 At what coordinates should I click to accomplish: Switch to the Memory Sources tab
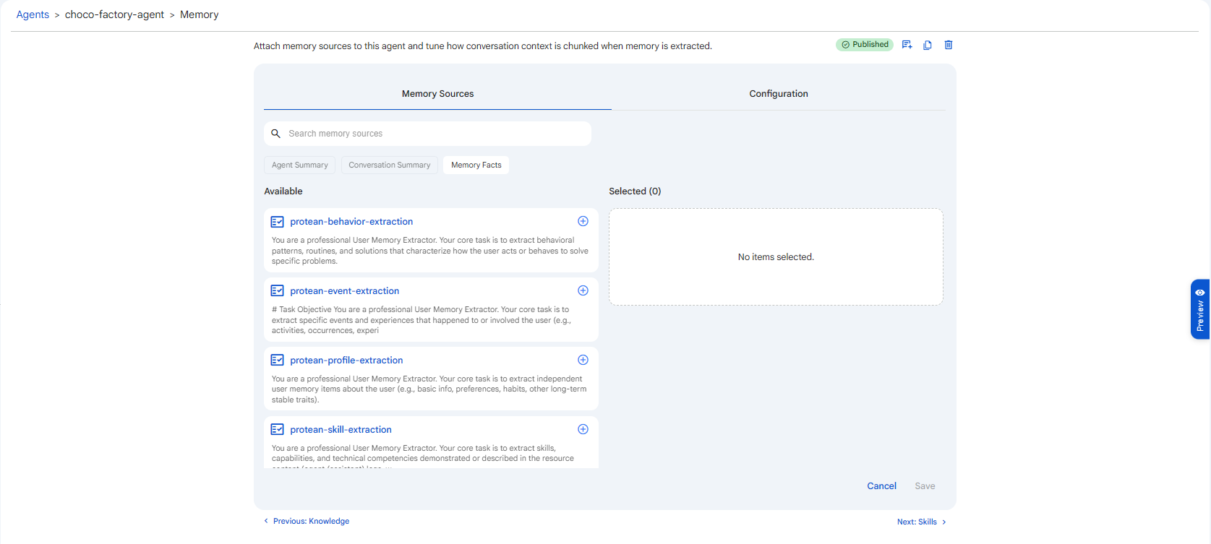tap(437, 94)
